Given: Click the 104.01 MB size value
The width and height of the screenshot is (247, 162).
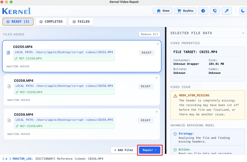Looking at the screenshot, I should point(216,64).
